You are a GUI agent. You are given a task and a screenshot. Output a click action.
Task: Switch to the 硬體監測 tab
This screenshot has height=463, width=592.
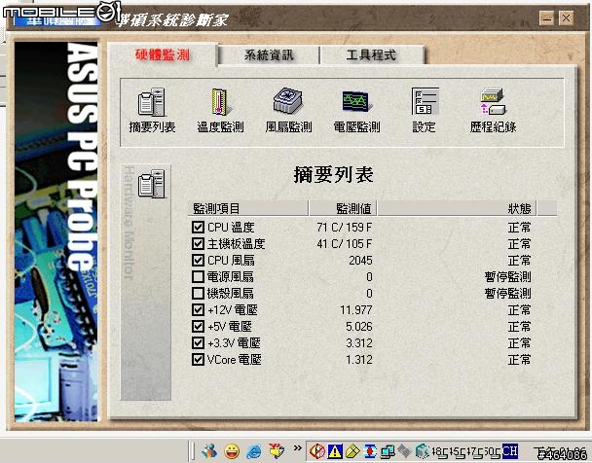[163, 55]
